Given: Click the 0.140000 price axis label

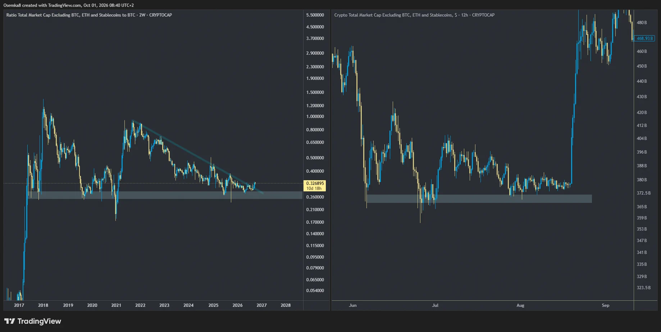Looking at the screenshot, I should 315,234.
